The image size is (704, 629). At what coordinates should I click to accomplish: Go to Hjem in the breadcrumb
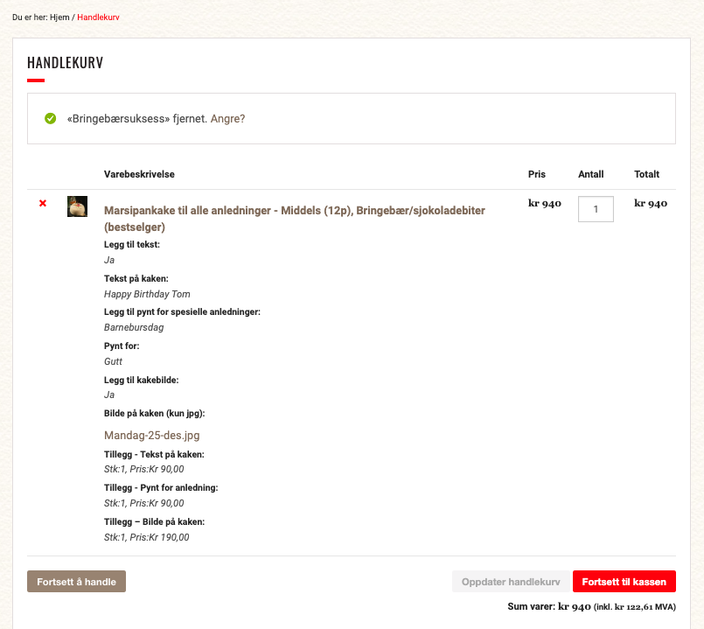coord(59,17)
